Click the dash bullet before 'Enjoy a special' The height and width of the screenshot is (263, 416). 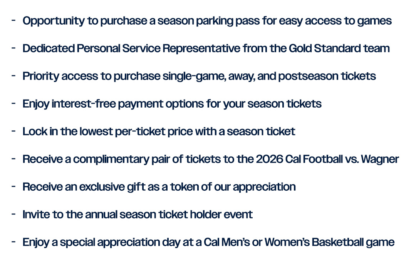click(x=13, y=242)
